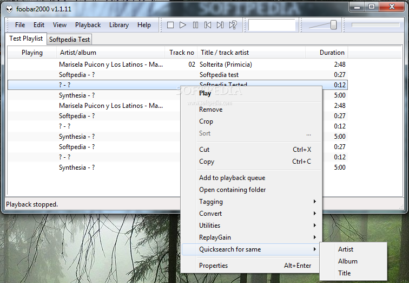
Task: Open Properties from the context menu
Action: tap(251, 266)
